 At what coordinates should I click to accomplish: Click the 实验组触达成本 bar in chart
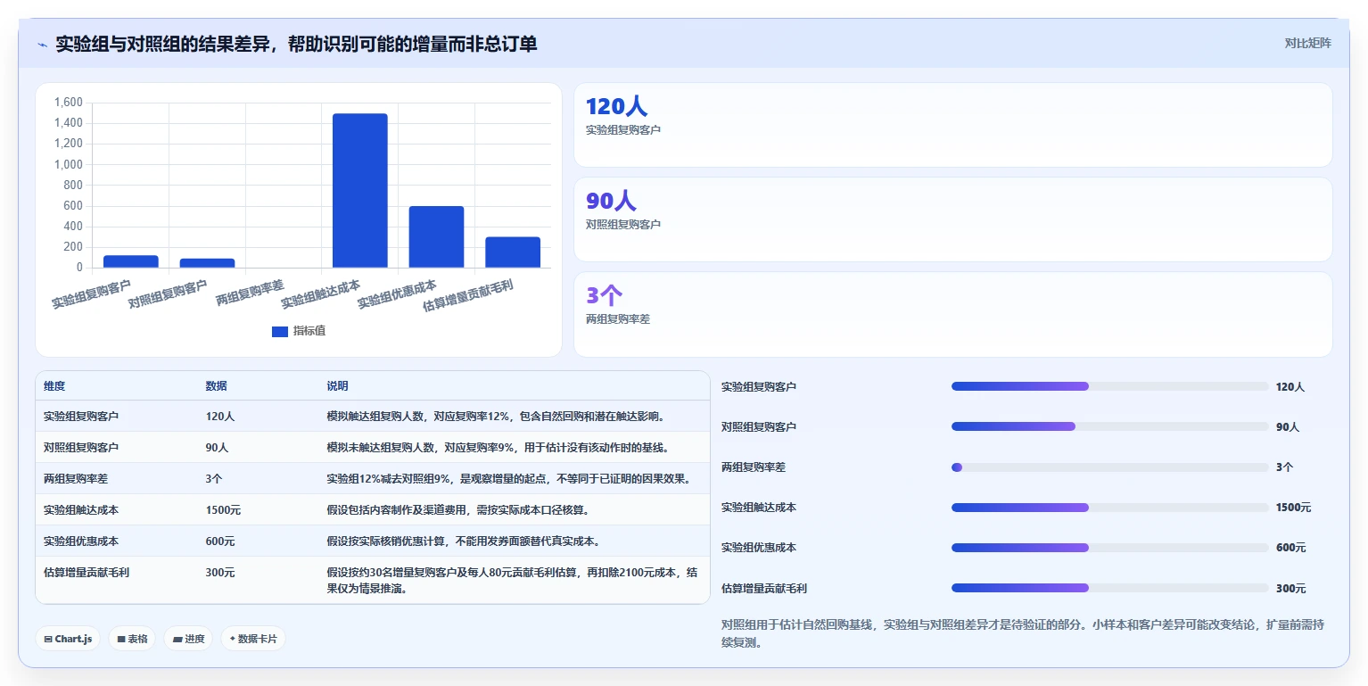(360, 190)
